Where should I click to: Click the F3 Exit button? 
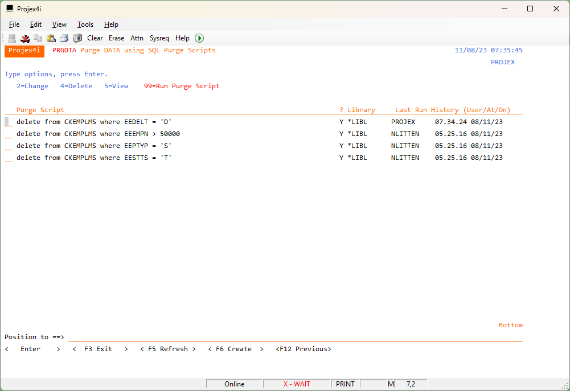100,349
